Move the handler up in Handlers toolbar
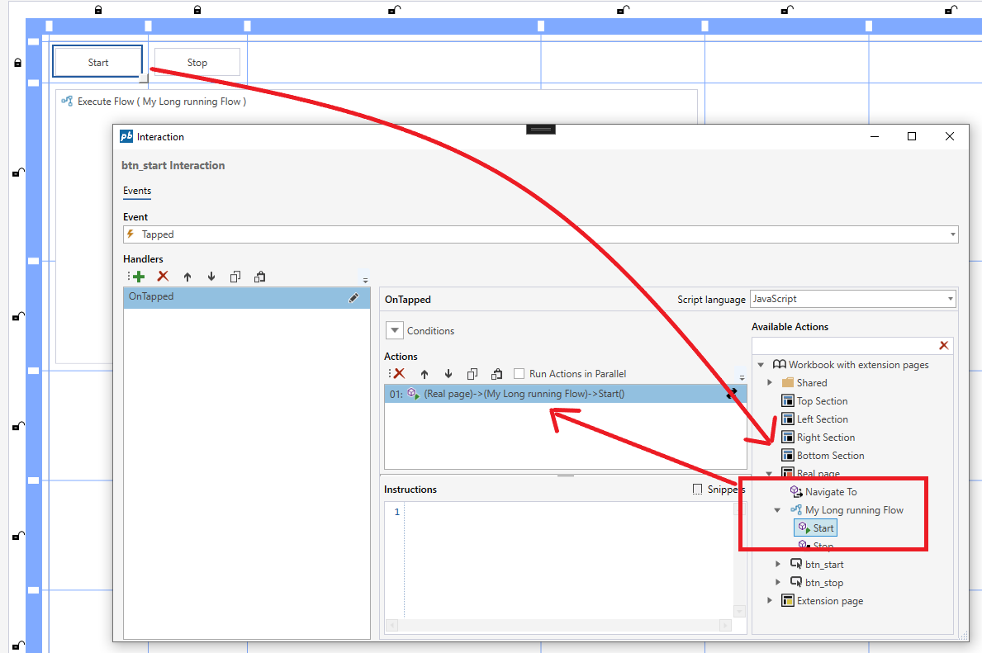982x653 pixels. (187, 277)
